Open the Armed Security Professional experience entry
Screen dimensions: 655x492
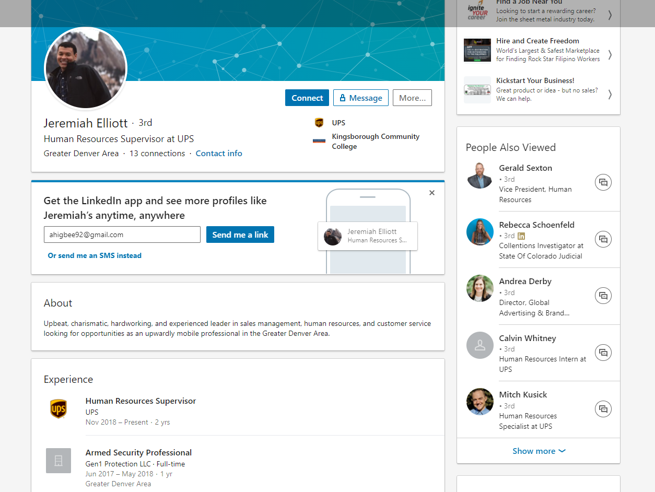[x=138, y=453]
